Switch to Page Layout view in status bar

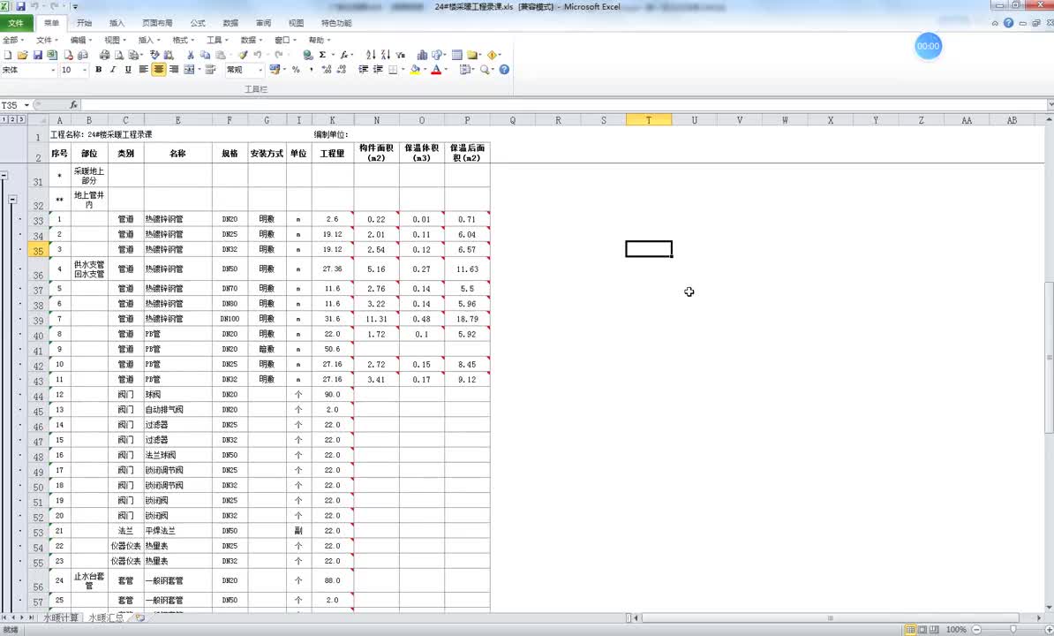pos(922,630)
